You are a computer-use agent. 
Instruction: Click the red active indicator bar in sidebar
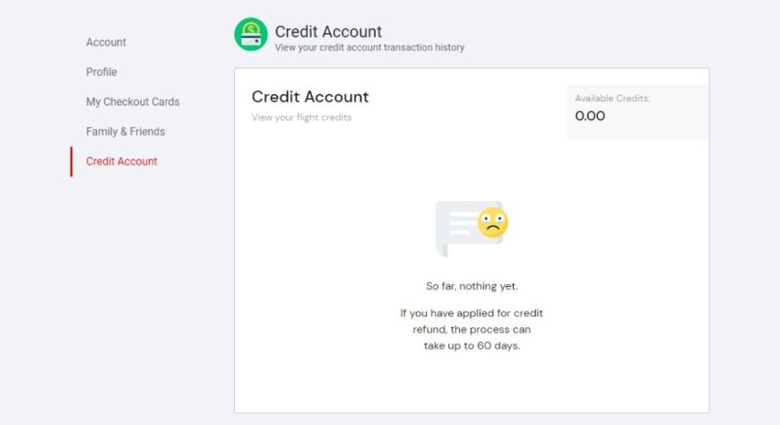coord(71,161)
